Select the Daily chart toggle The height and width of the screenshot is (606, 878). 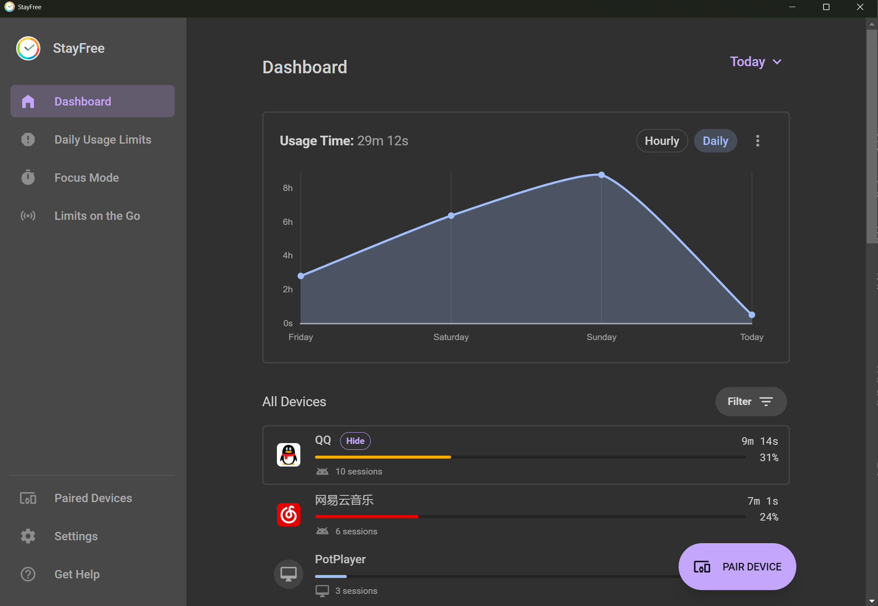(715, 141)
